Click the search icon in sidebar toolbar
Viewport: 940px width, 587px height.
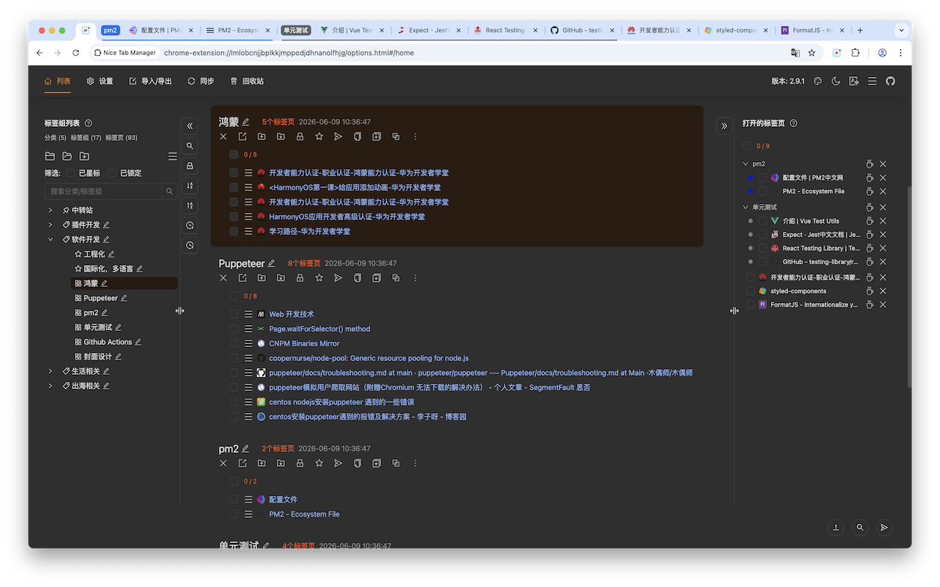pyautogui.click(x=190, y=146)
